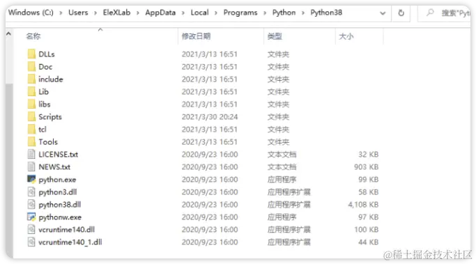Select the vcruntime140.dll file name

click(x=66, y=229)
